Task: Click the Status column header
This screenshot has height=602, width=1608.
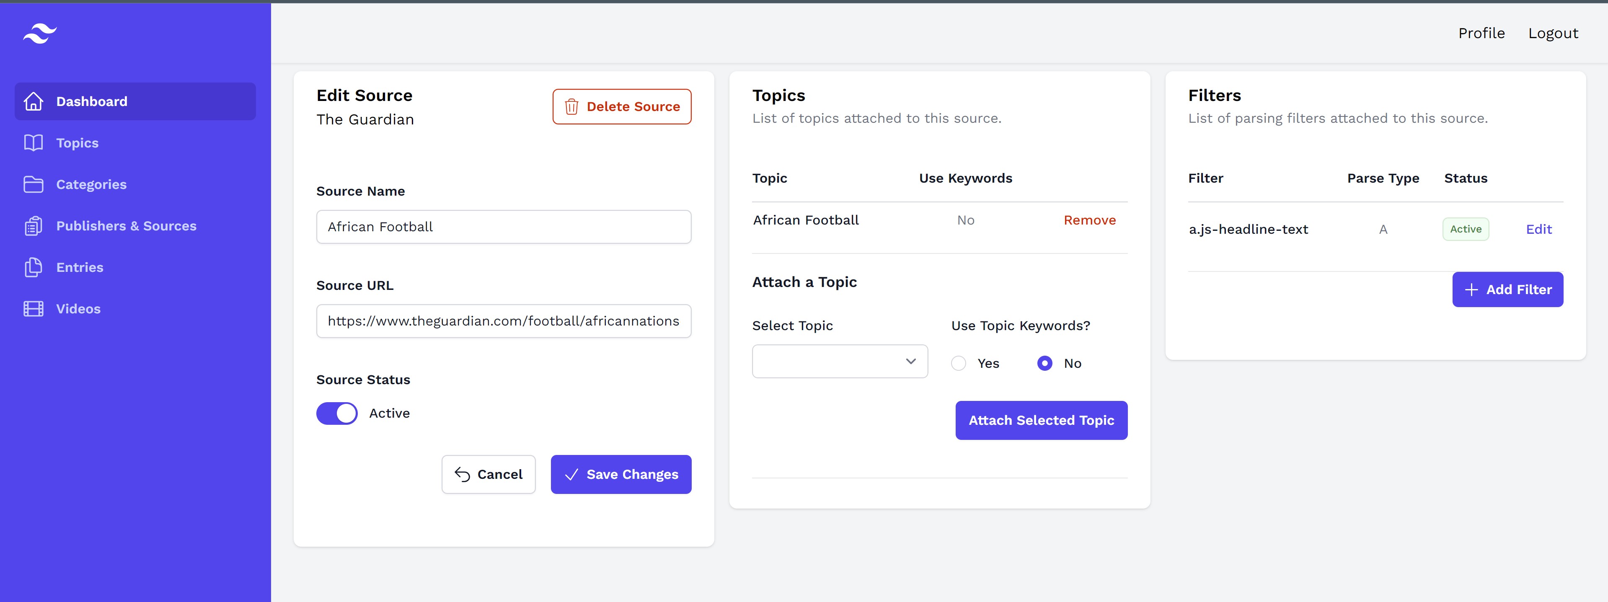Action: point(1466,178)
